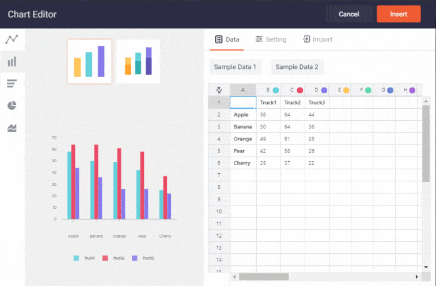
Task: Open column C red color swatch
Action: [x=300, y=90]
